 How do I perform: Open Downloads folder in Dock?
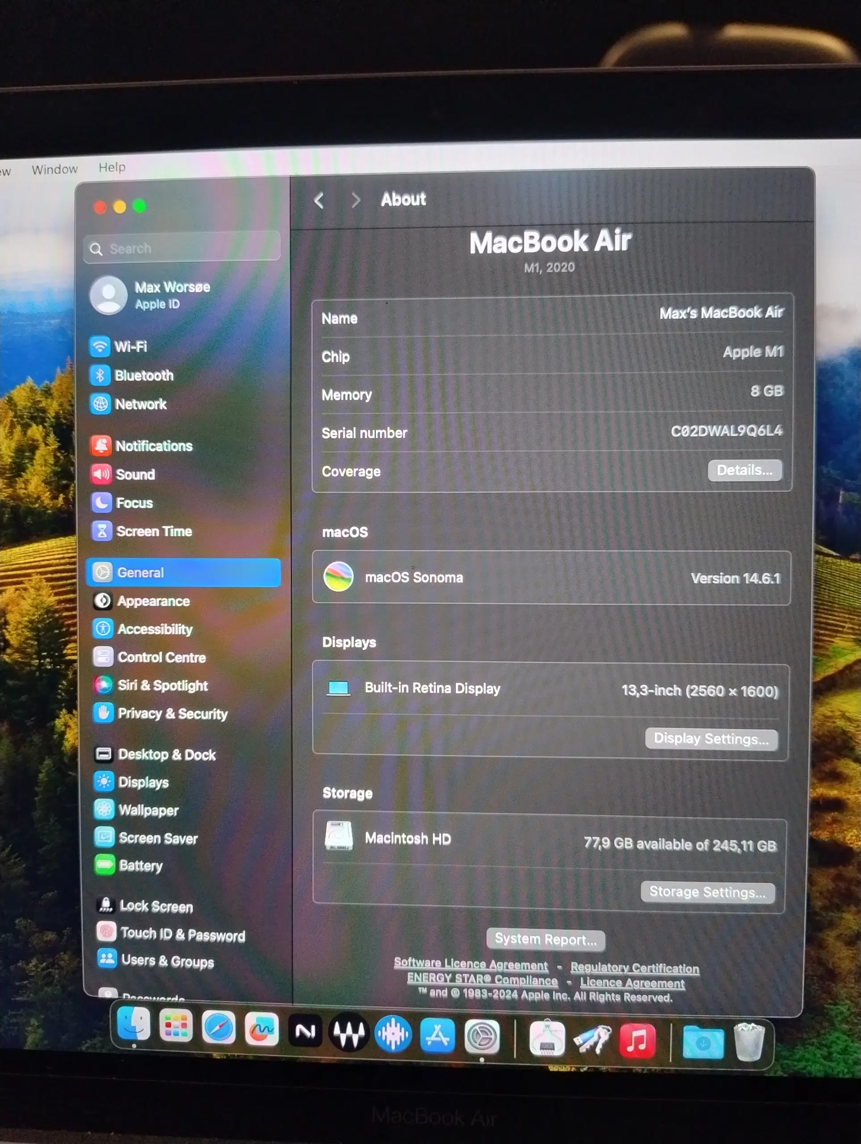[x=703, y=1042]
